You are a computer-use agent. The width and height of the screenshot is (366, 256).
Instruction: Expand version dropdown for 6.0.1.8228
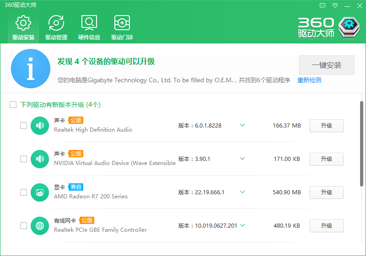242,125
